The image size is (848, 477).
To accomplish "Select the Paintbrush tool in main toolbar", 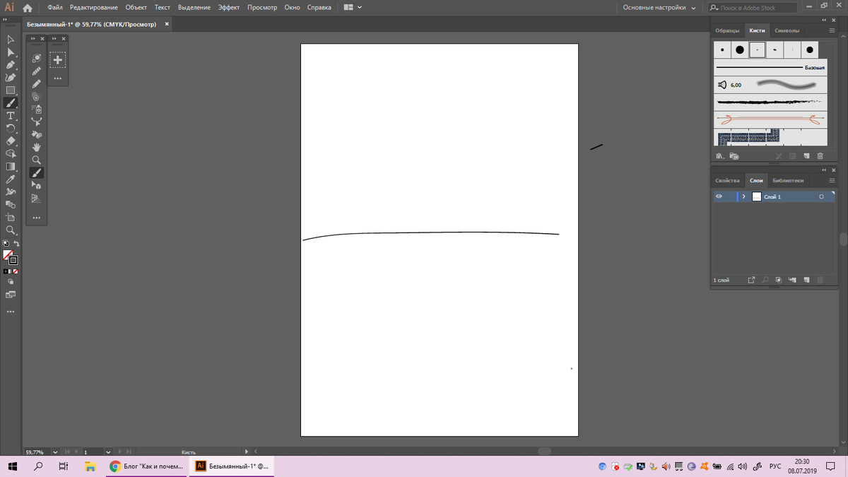I will tap(11, 103).
